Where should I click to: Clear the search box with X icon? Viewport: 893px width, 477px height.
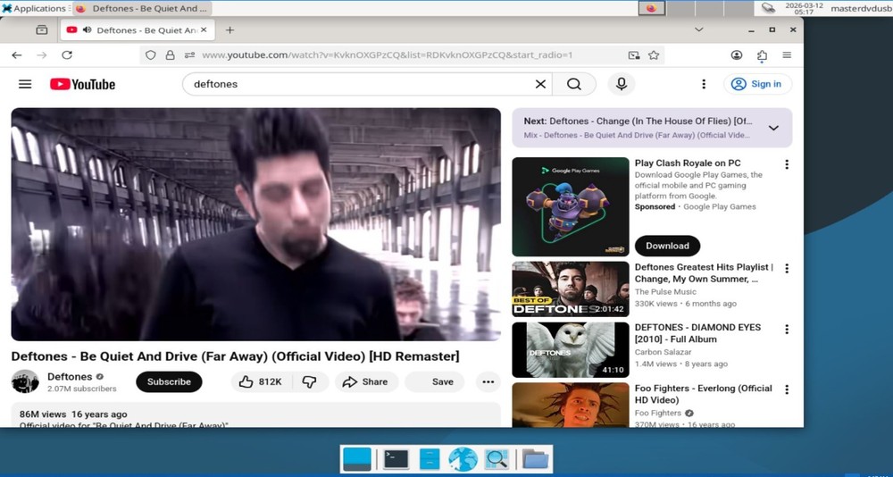(x=540, y=84)
